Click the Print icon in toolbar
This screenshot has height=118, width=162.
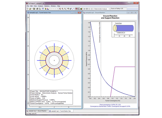pyautogui.click(x=37, y=9)
